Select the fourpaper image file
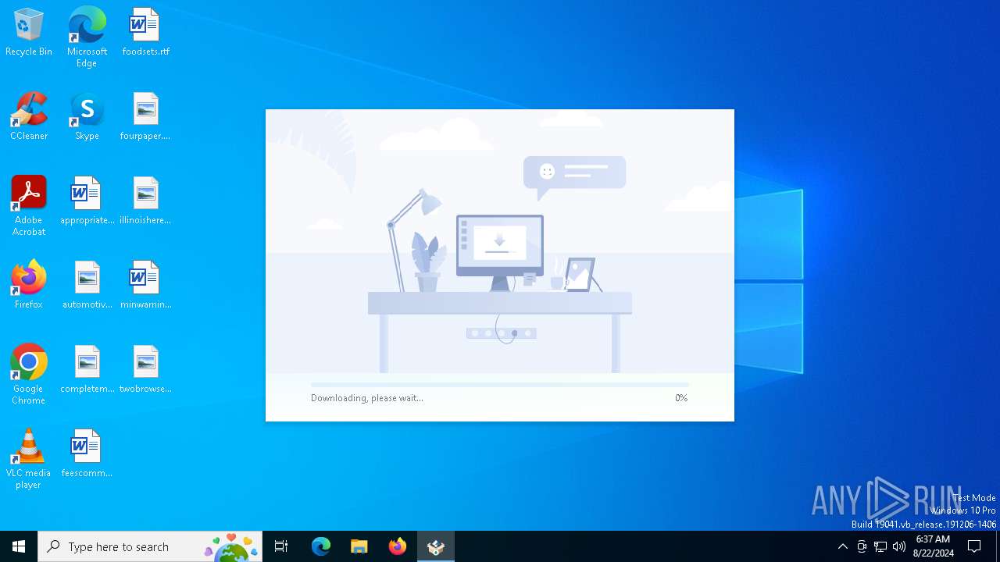The height and width of the screenshot is (562, 1000). click(145, 117)
